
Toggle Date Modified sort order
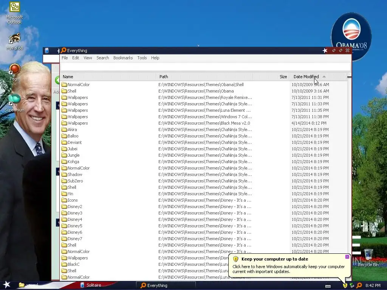click(x=318, y=77)
